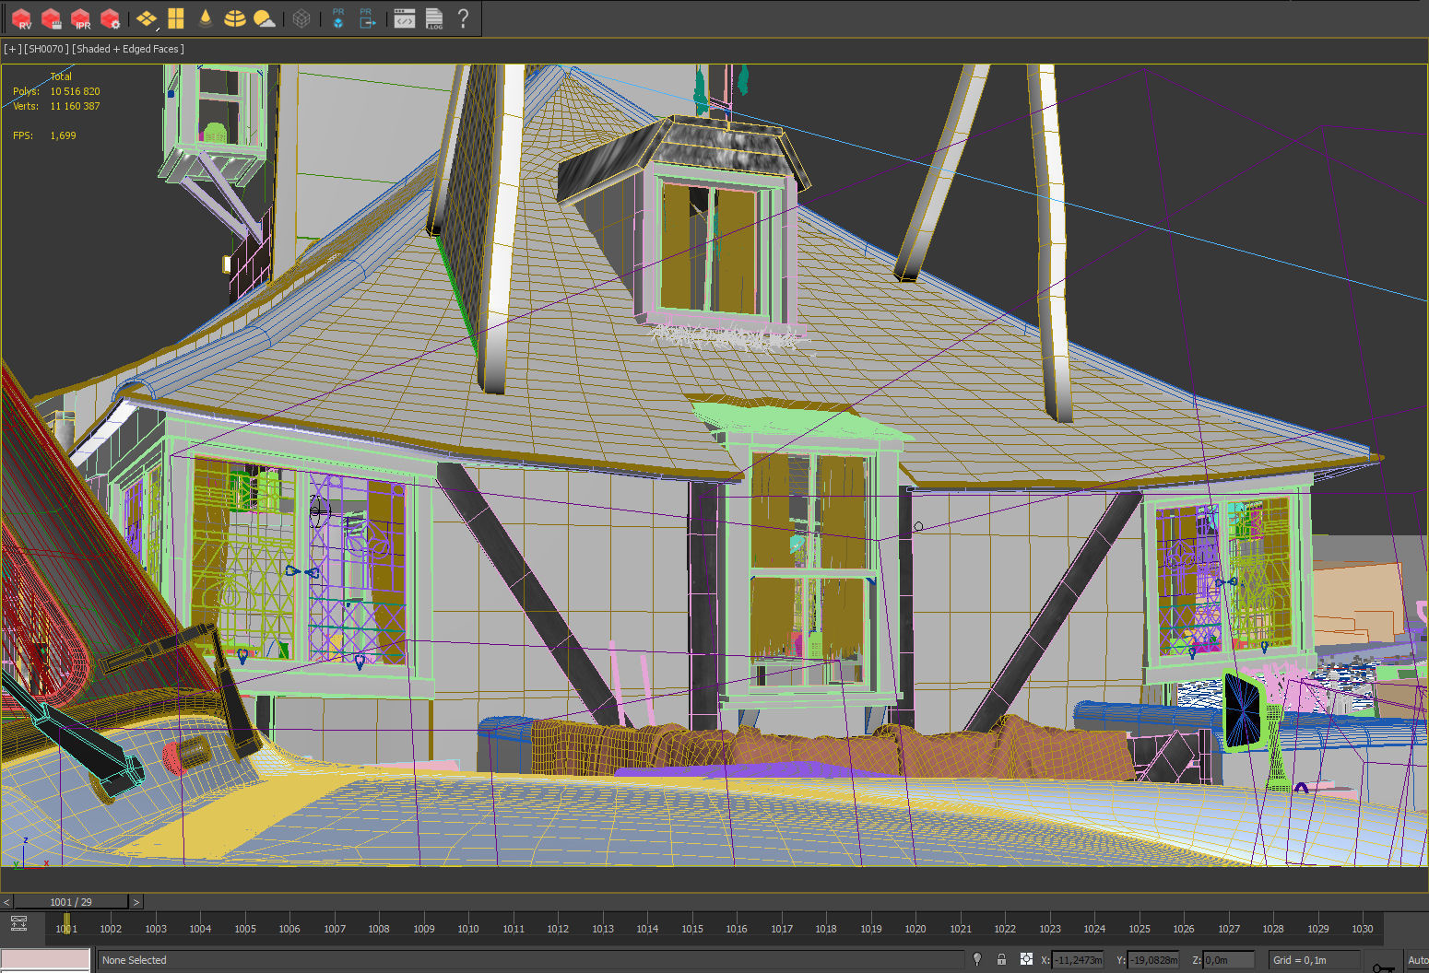Jump to frame 1002 on the timeline
Screen dimensions: 1429x973
click(111, 929)
